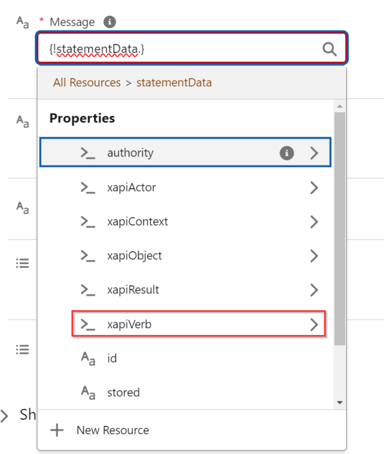Click the plus icon beside New Resource
The image size is (384, 454).
tap(57, 430)
